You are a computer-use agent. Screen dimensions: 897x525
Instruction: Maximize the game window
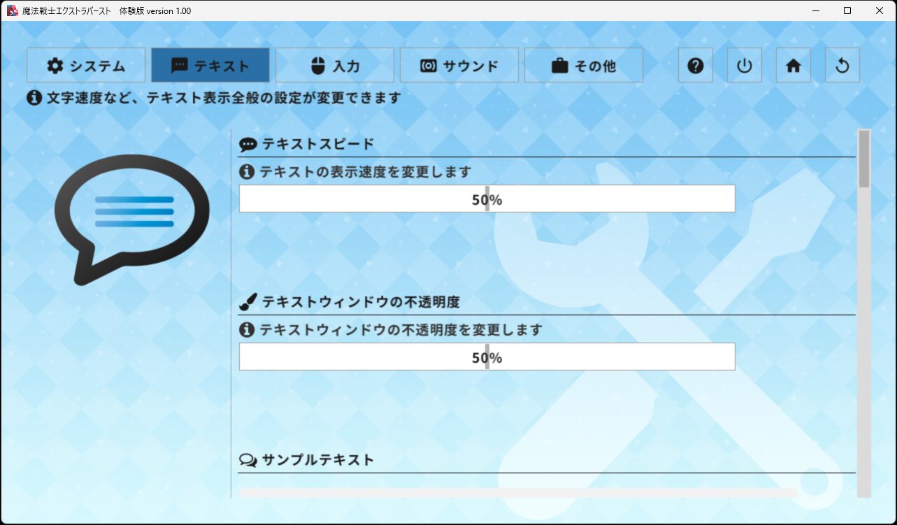(x=847, y=10)
